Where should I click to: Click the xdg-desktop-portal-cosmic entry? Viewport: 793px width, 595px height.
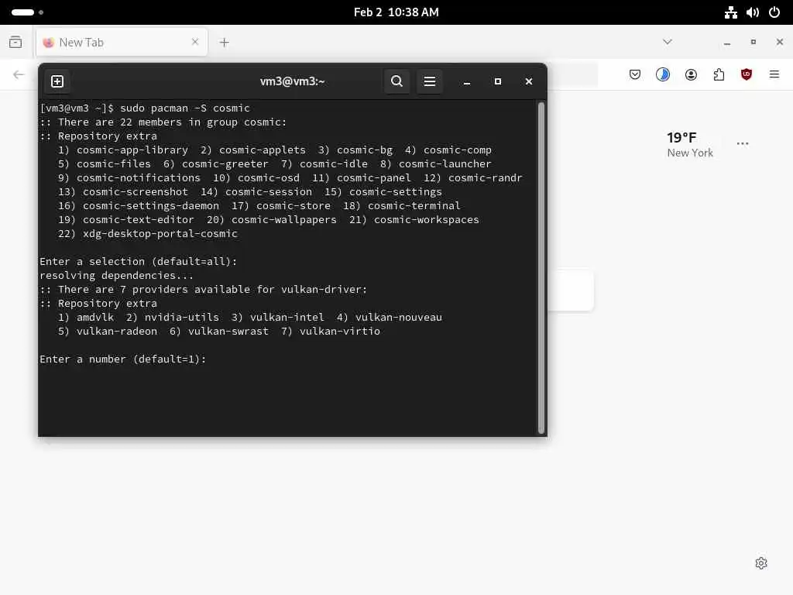click(160, 234)
